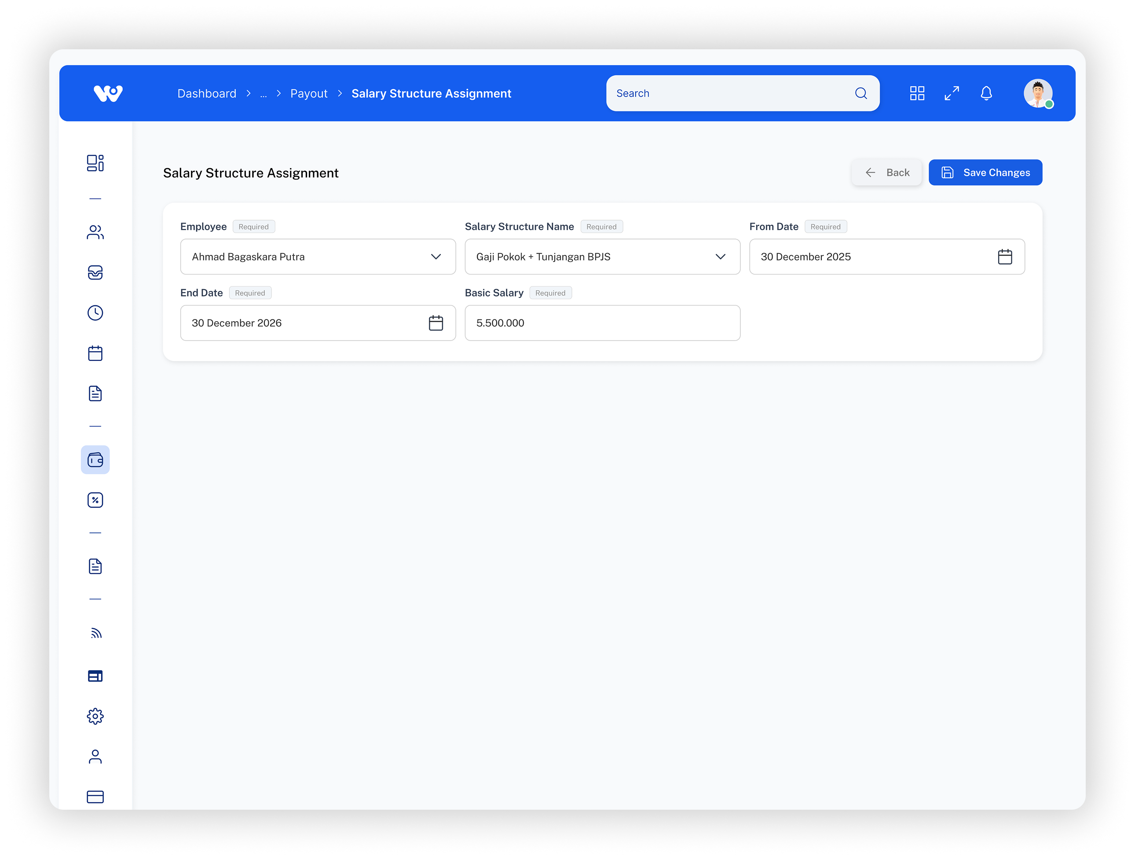
Task: Open the settings gear in sidebar
Action: click(x=95, y=716)
